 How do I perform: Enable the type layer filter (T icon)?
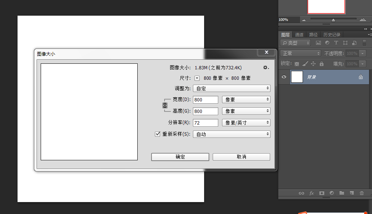coord(336,43)
